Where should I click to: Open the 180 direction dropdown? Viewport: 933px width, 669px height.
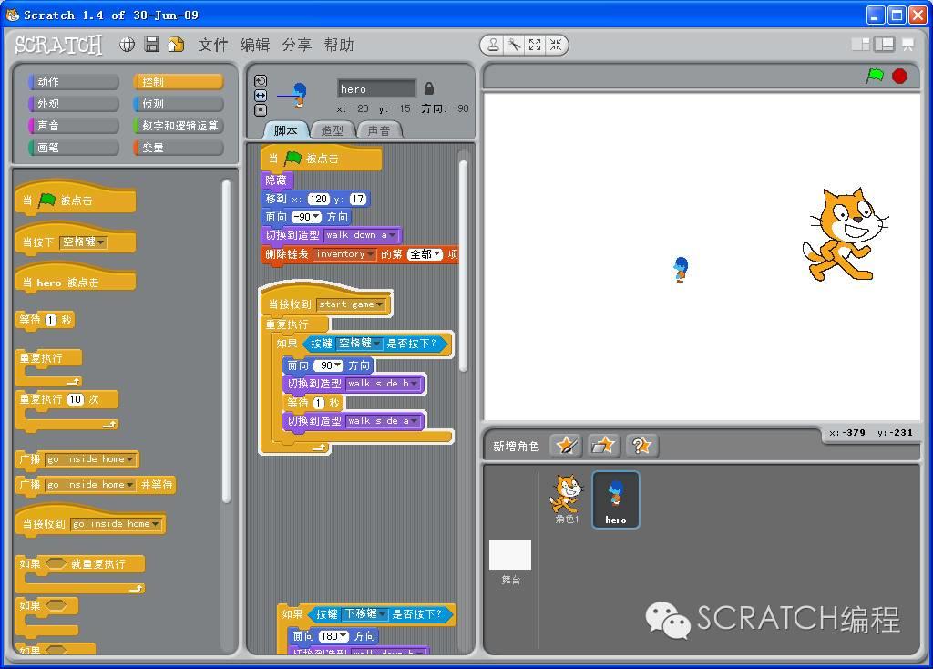[x=343, y=637]
